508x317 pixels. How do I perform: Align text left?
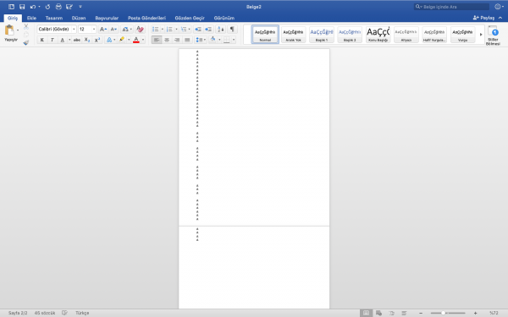(x=157, y=40)
